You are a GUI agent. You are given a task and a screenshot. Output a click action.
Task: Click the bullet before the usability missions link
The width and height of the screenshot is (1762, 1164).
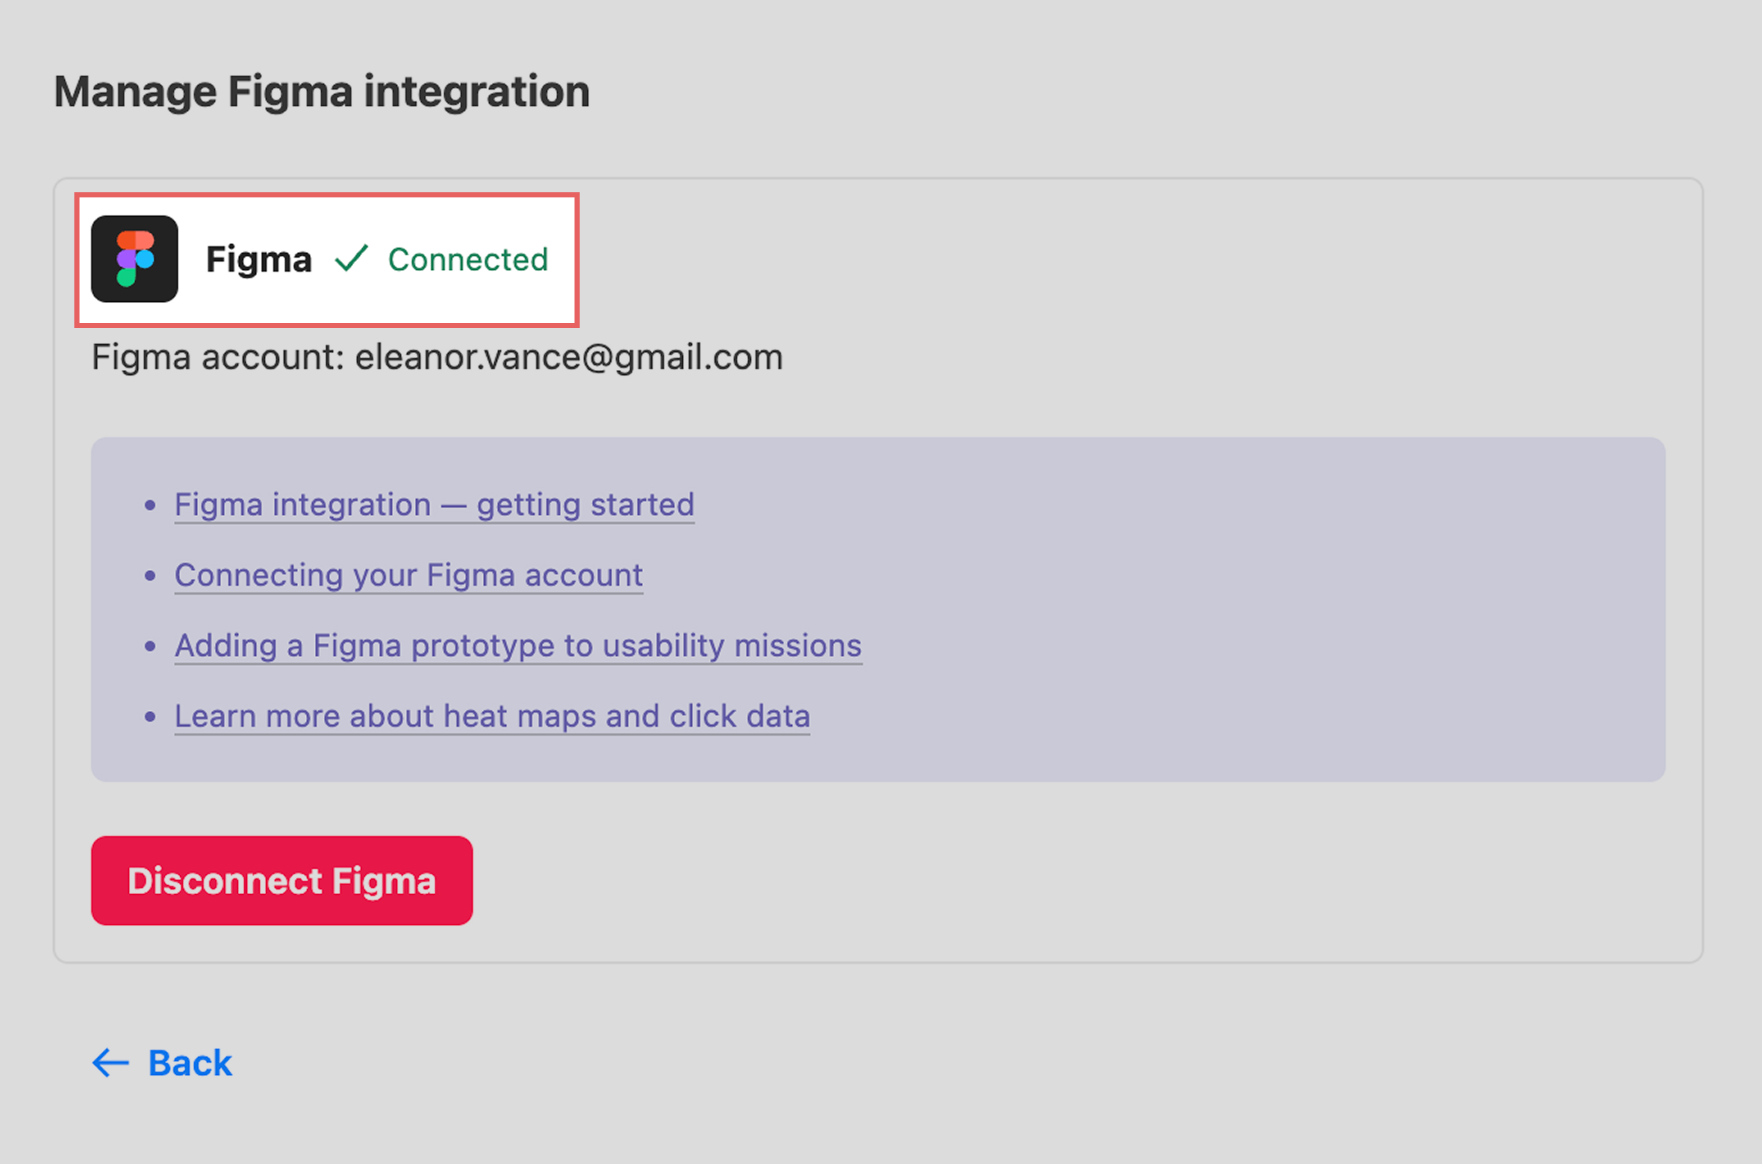[151, 647]
